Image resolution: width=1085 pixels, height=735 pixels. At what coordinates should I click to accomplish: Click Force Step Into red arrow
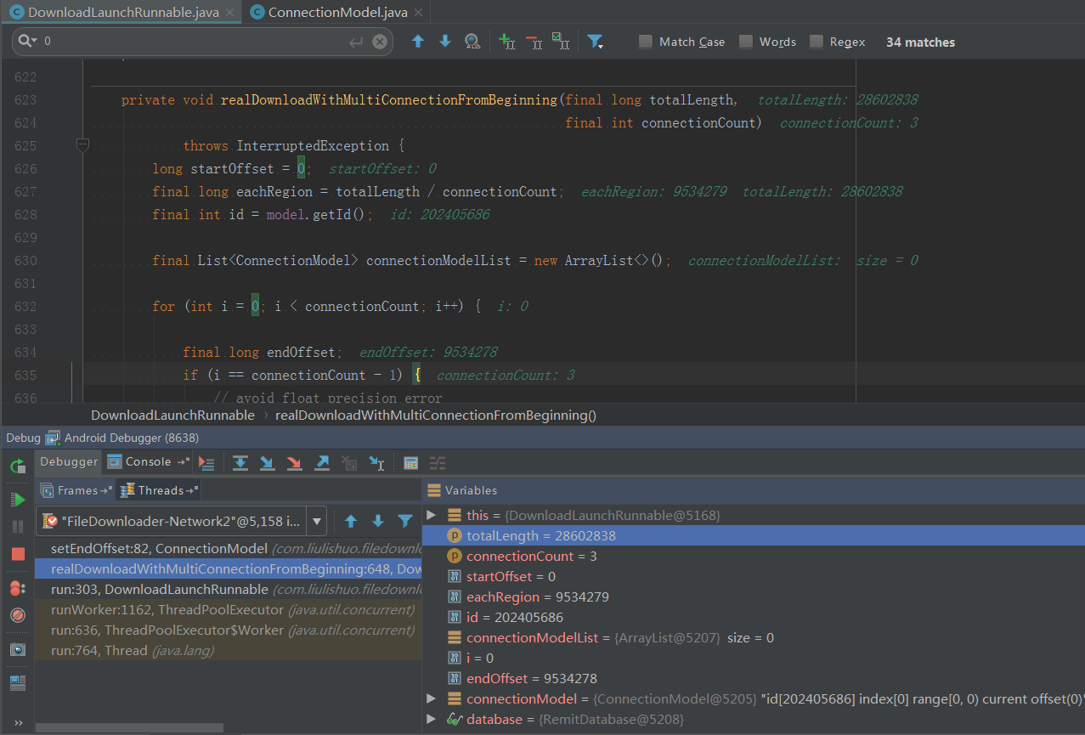(294, 462)
